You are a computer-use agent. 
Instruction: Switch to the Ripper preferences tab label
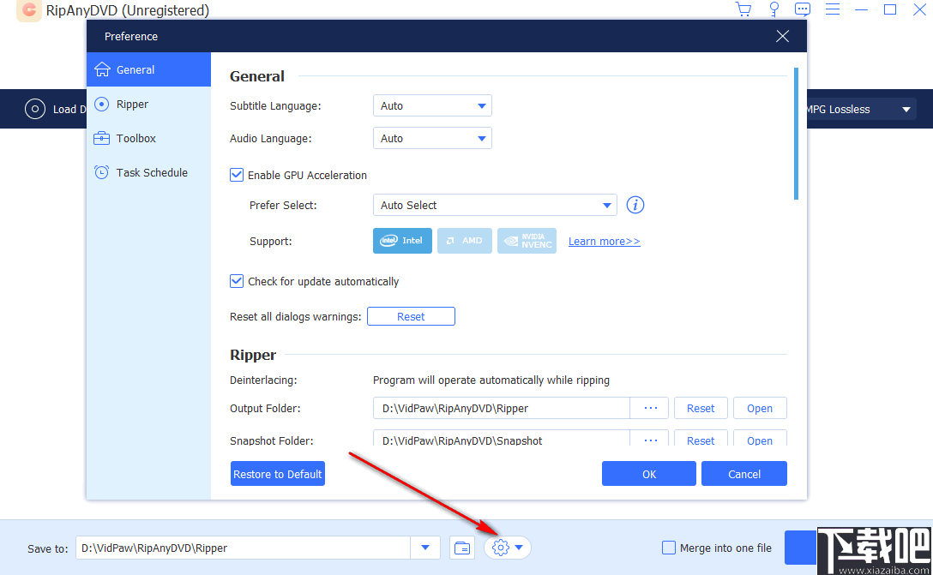coord(132,104)
